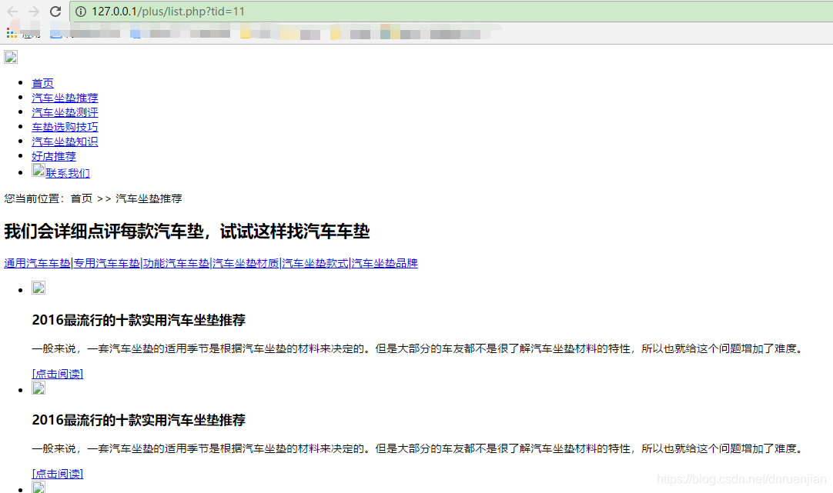This screenshot has width=833, height=493.
Task: Open the 汽车坐垫知识 link
Action: pyautogui.click(x=65, y=142)
